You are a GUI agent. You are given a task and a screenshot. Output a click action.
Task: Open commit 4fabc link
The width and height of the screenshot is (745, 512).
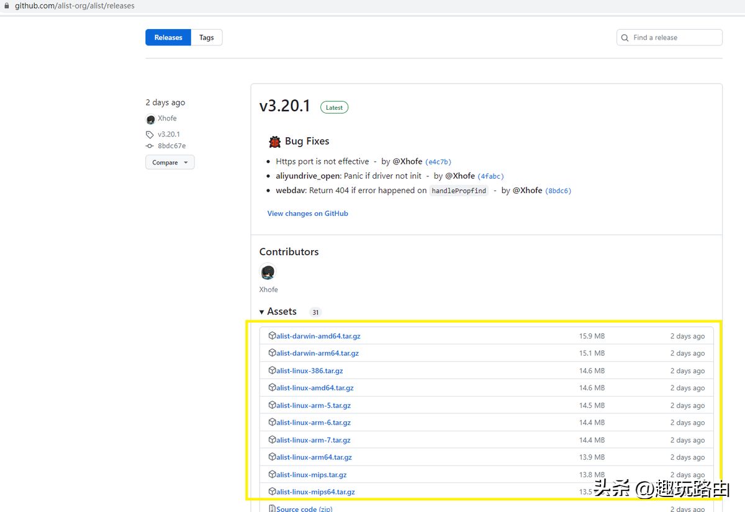pyautogui.click(x=490, y=176)
